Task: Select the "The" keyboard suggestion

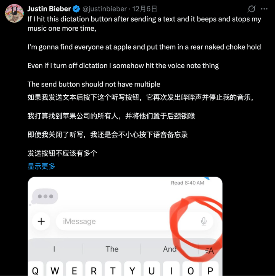Action: (112, 249)
